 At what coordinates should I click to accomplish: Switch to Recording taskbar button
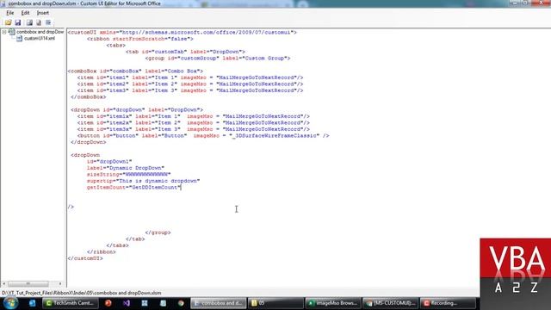point(448,303)
